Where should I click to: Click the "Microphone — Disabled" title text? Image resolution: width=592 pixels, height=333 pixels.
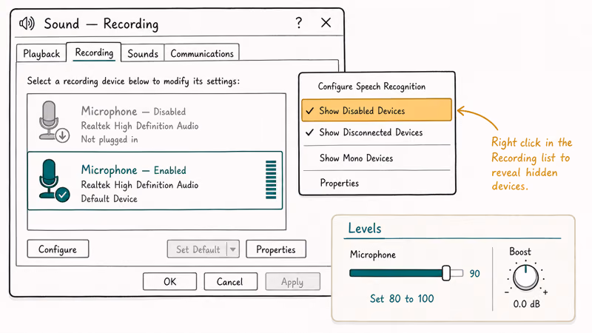[x=133, y=111]
